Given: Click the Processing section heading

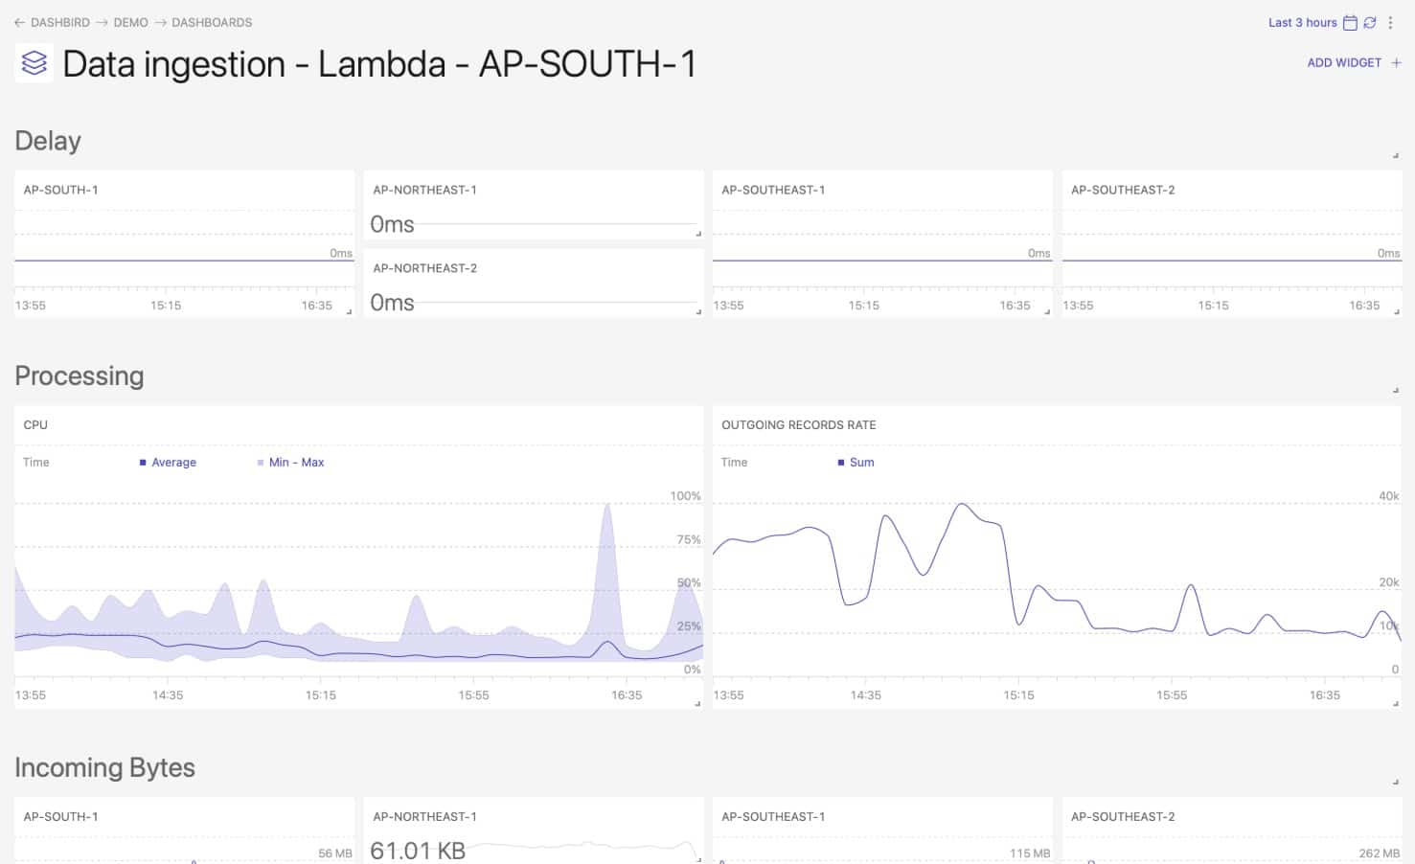Looking at the screenshot, I should click(x=80, y=375).
